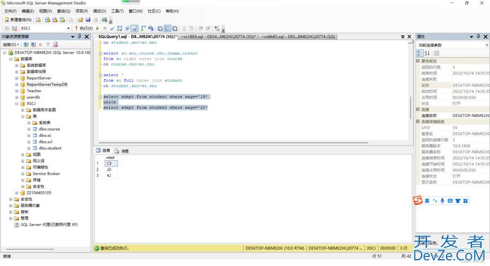Collapse the 连接详细信息 properties section
This screenshot has height=266, width=490.
418,121
